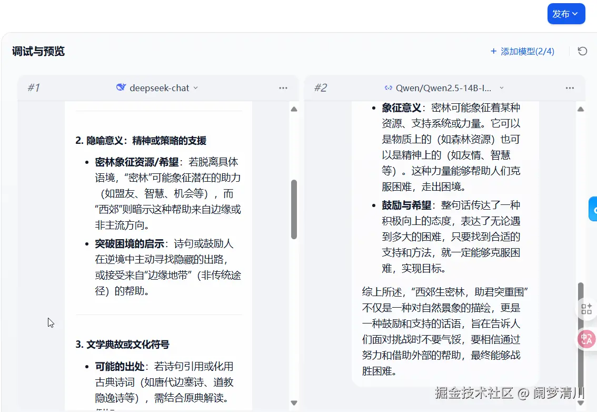Click the 发布 publish button
Viewport: 597px width, 412px height.
(566, 14)
